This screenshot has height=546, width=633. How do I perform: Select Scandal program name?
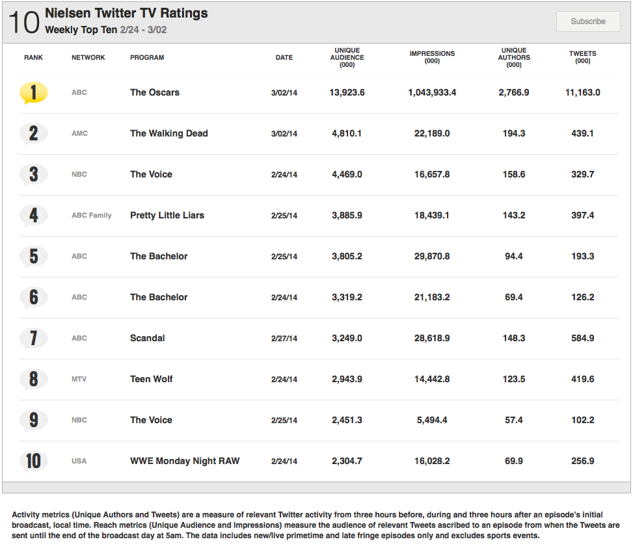(x=147, y=338)
